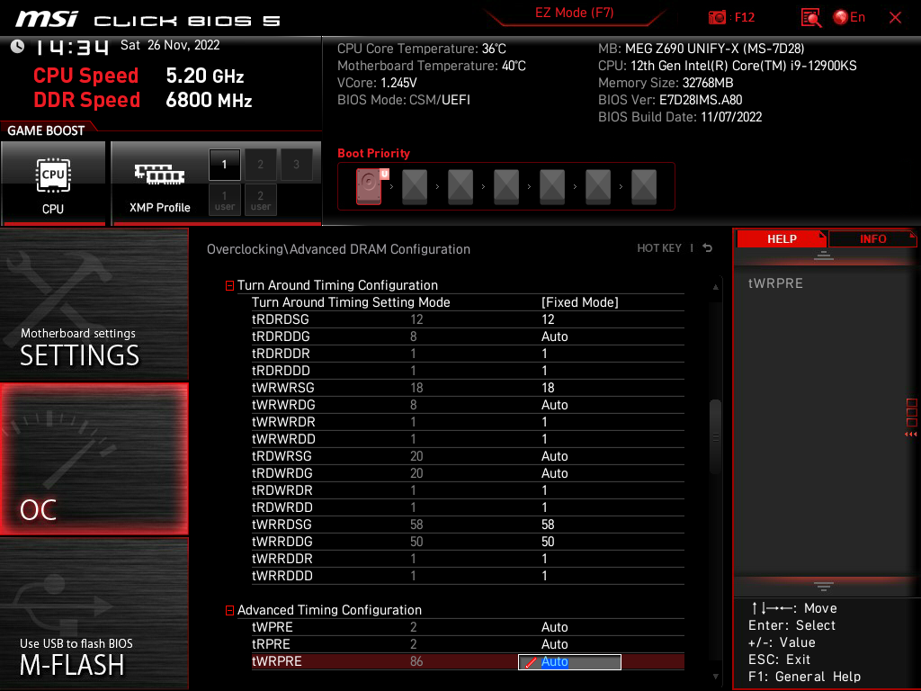Open Turn Around Timing Setting Mode dropdown
921x691 pixels.
(x=580, y=302)
